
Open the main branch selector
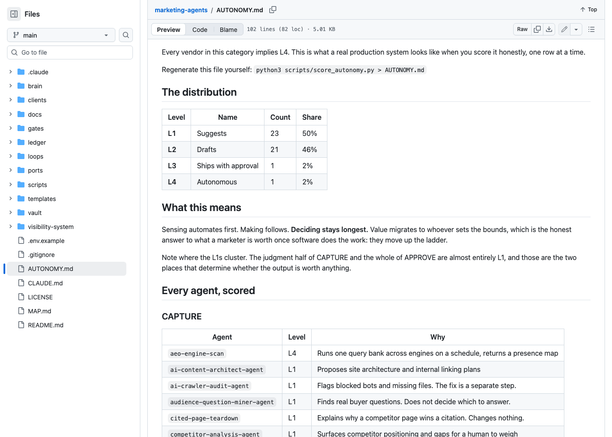(61, 35)
